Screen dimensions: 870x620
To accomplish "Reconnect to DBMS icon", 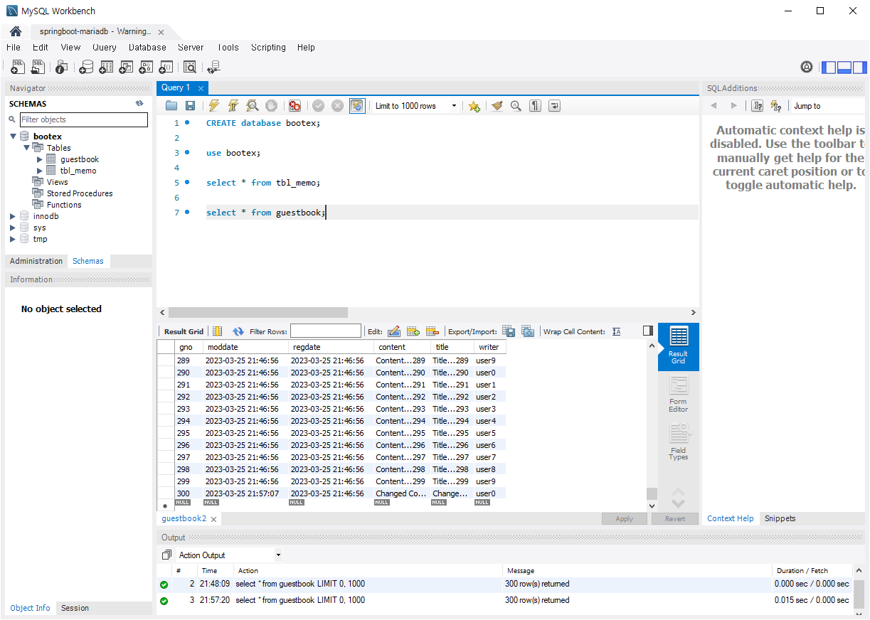I will click(x=213, y=67).
